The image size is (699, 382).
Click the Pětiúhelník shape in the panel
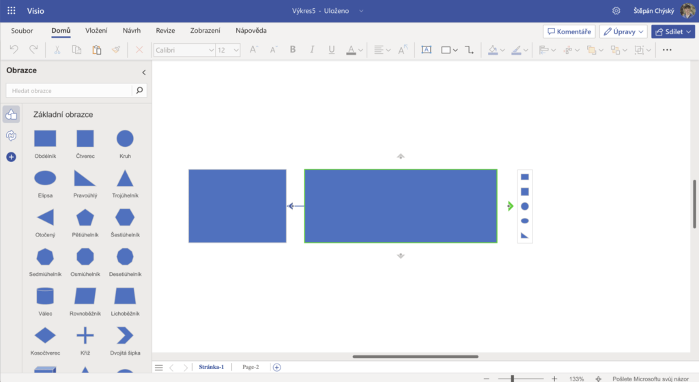point(85,217)
